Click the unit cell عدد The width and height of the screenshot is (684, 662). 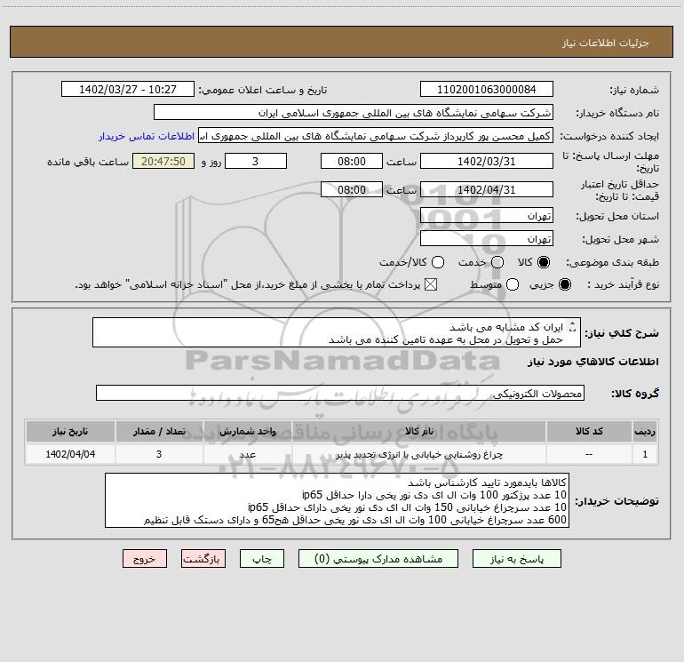click(247, 454)
